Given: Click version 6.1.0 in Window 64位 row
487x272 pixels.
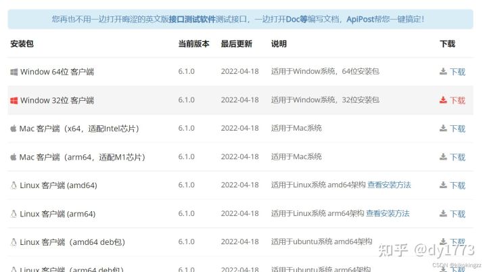Looking at the screenshot, I should (x=187, y=72).
